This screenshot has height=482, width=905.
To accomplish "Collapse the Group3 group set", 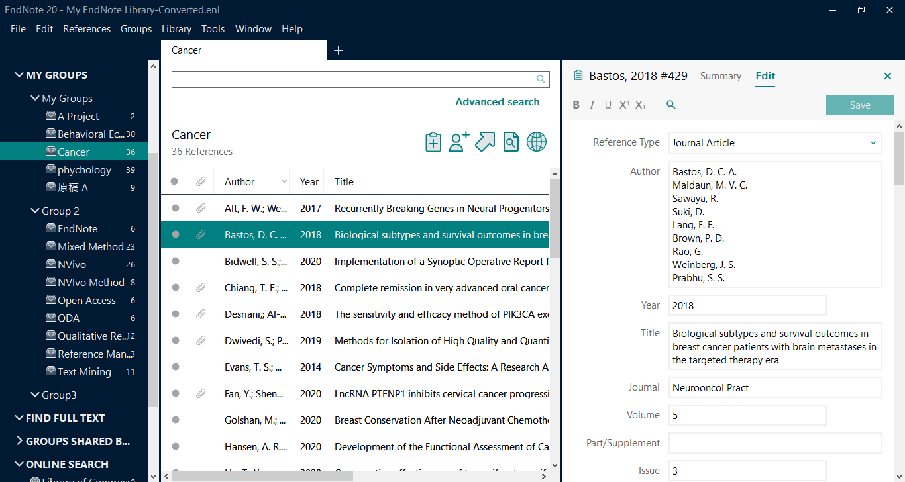I will (x=35, y=395).
